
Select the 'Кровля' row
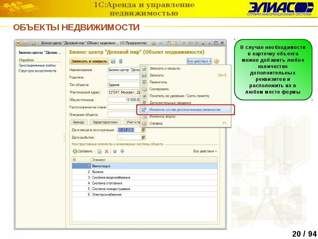(x=145, y=172)
